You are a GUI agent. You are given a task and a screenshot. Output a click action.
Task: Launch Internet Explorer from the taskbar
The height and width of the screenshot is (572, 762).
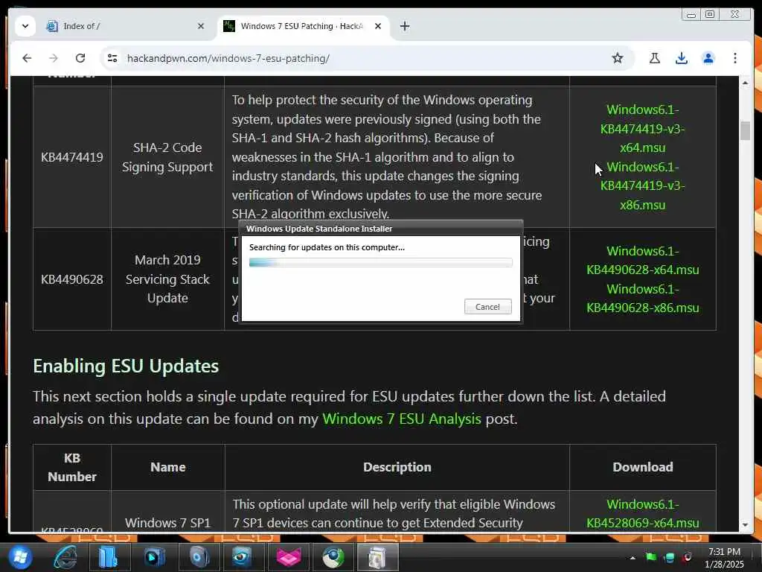[65, 557]
